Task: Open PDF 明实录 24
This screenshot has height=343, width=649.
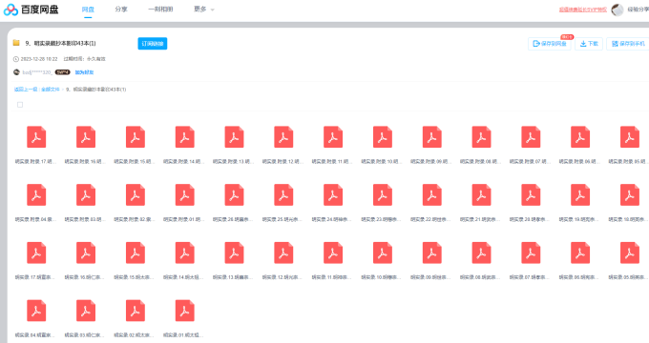Action: pos(333,195)
